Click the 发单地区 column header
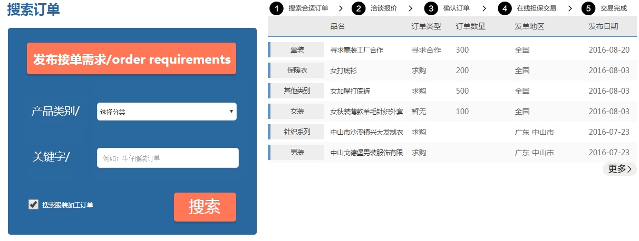The height and width of the screenshot is (241, 639). coord(529,26)
